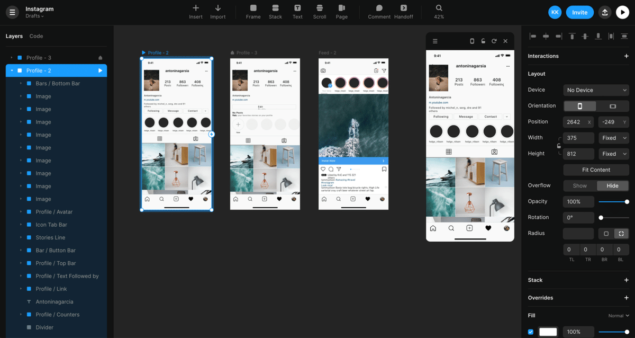Select uniform corner radius mode
Image resolution: width=635 pixels, height=338 pixels.
coord(606,233)
